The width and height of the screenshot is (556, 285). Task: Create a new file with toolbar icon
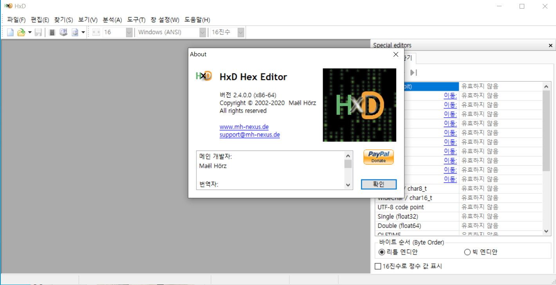(x=11, y=32)
